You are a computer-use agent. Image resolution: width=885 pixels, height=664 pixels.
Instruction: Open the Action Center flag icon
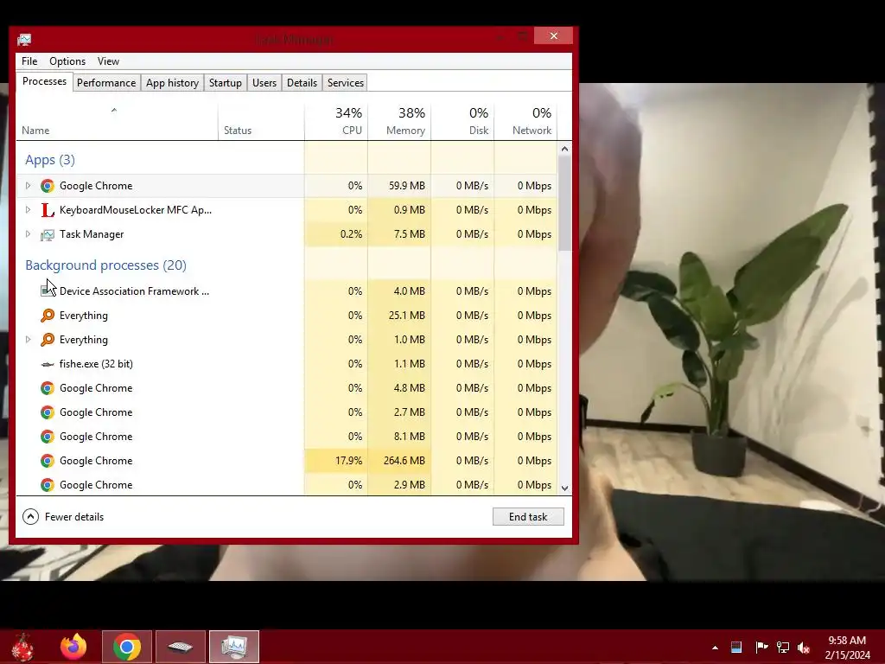point(761,647)
